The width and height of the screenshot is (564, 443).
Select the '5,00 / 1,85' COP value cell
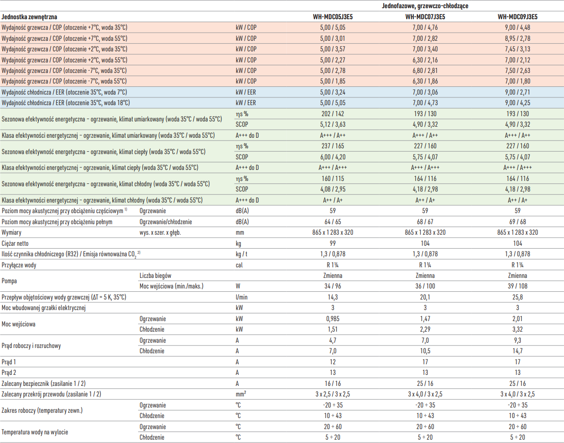332,81
